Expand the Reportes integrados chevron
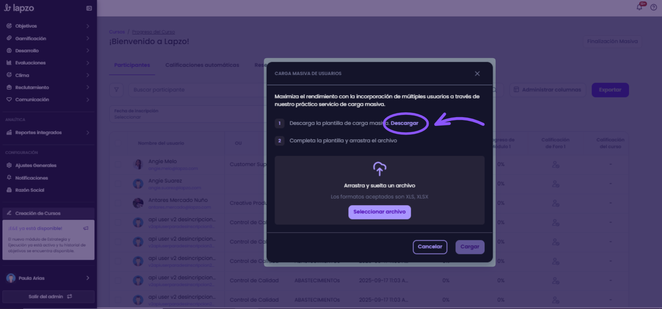 click(x=88, y=132)
